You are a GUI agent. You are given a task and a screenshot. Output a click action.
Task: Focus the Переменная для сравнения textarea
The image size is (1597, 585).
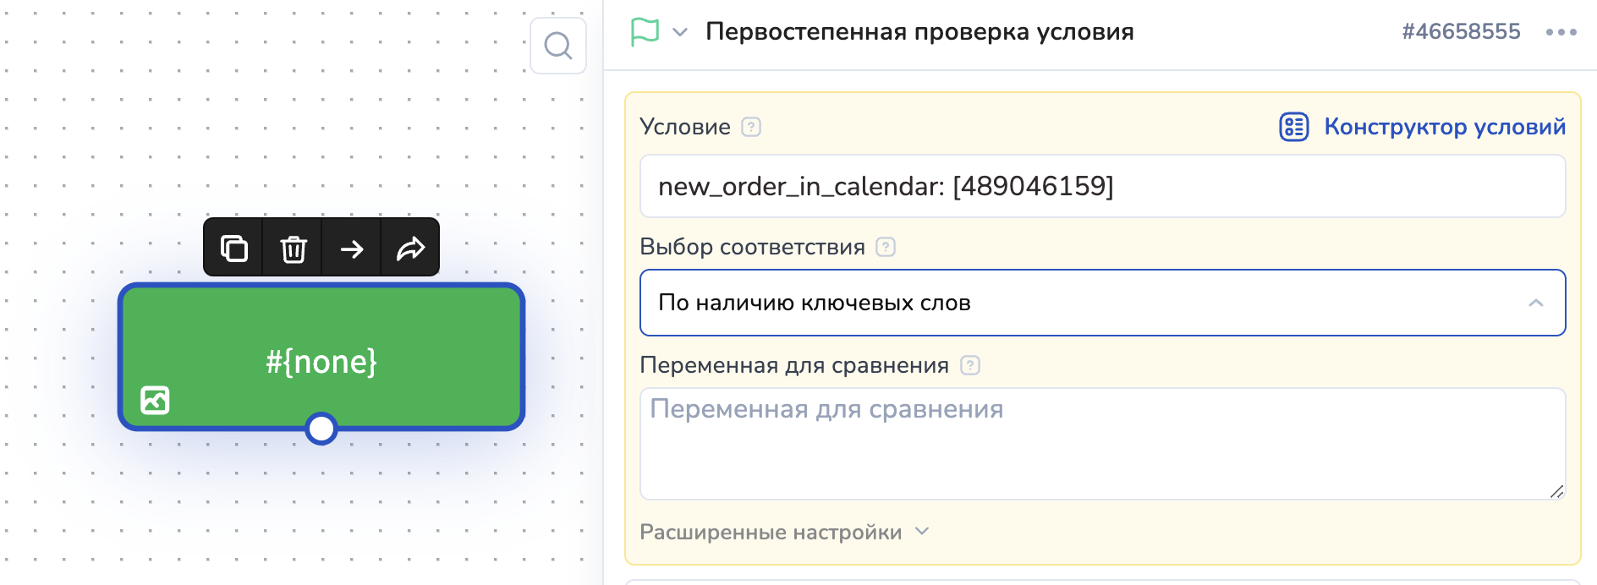(1102, 444)
